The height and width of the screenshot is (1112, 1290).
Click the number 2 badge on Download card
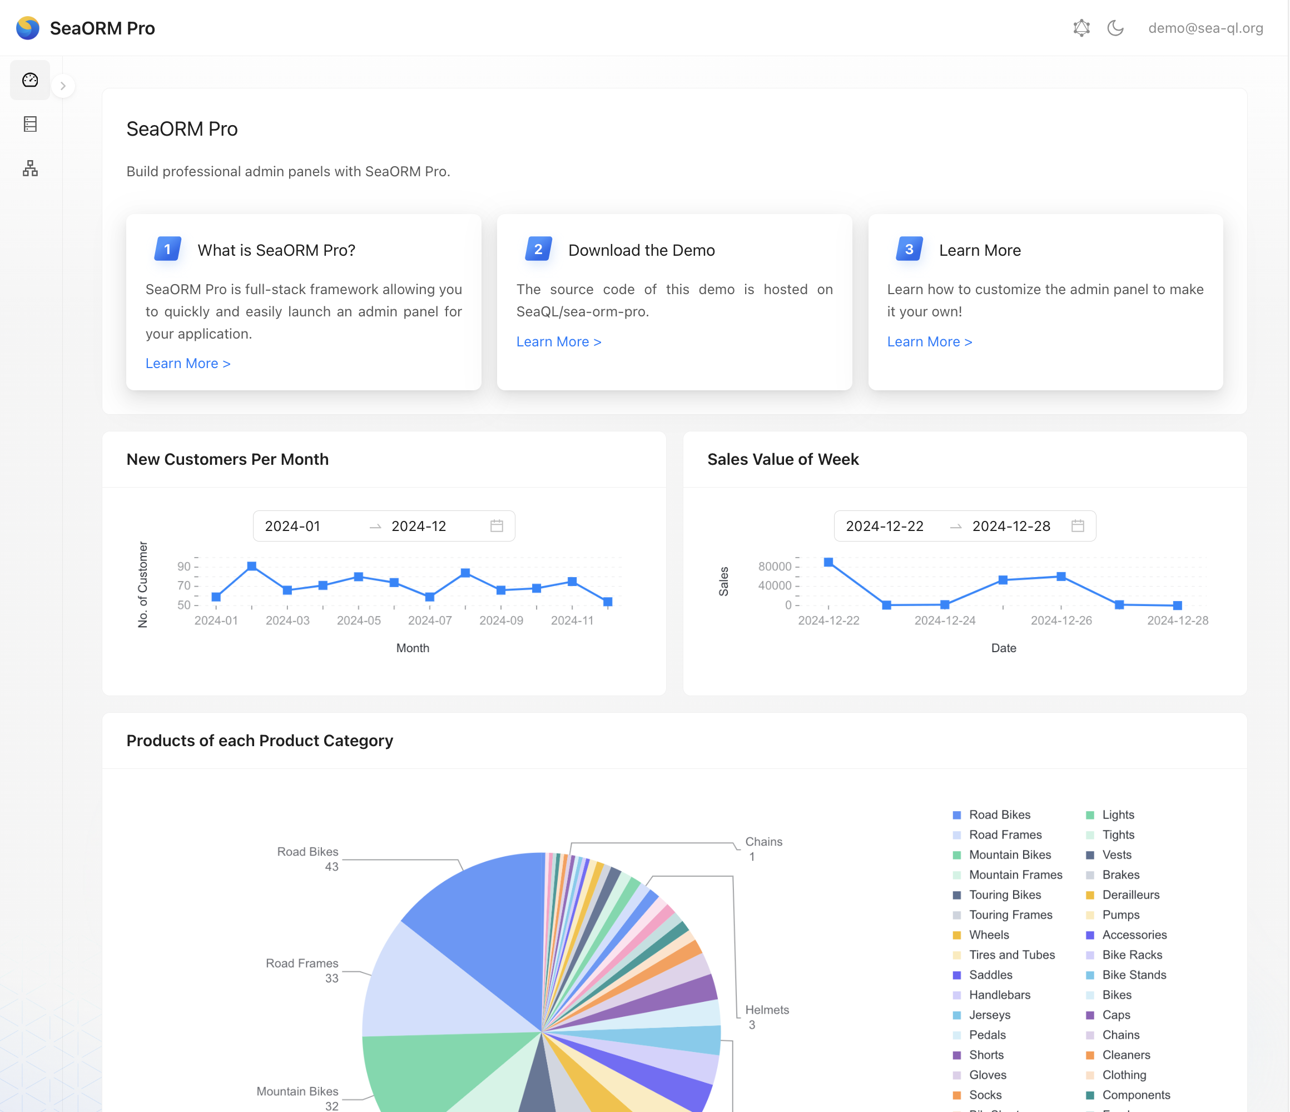tap(538, 249)
